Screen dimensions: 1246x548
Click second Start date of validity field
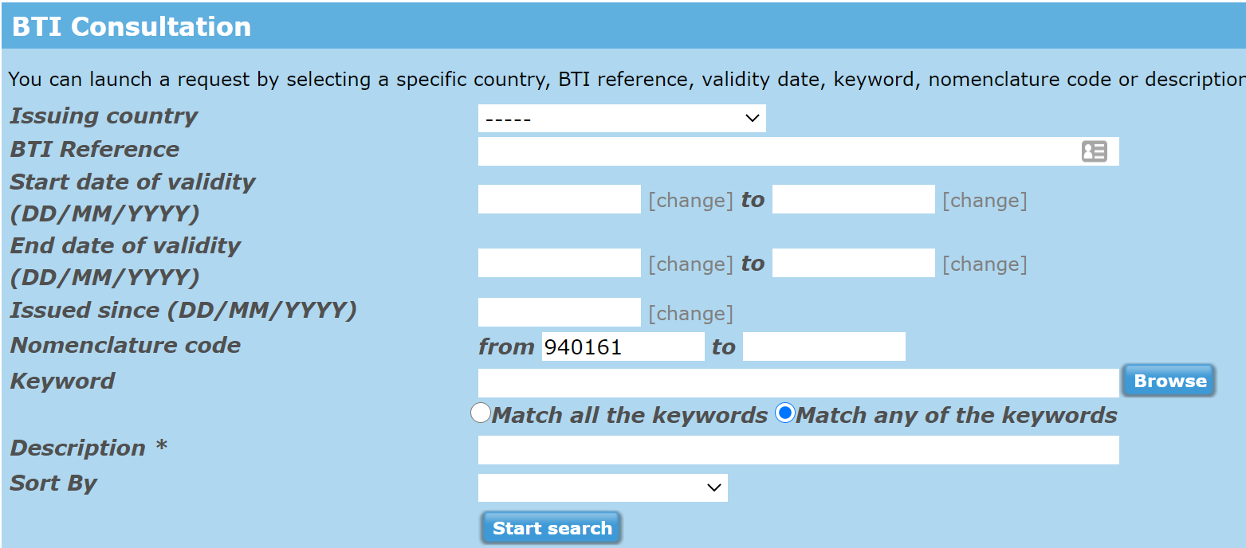[854, 199]
